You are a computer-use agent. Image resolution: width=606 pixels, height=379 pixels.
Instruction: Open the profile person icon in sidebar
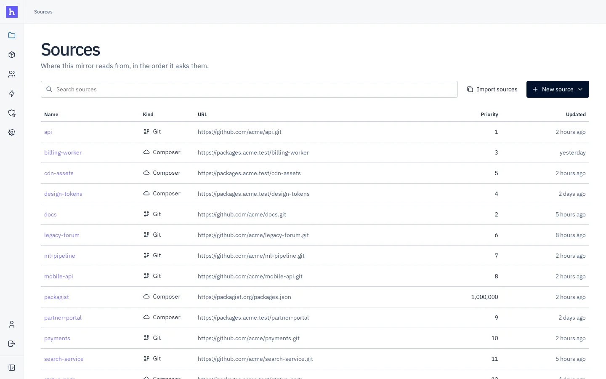tap(12, 324)
